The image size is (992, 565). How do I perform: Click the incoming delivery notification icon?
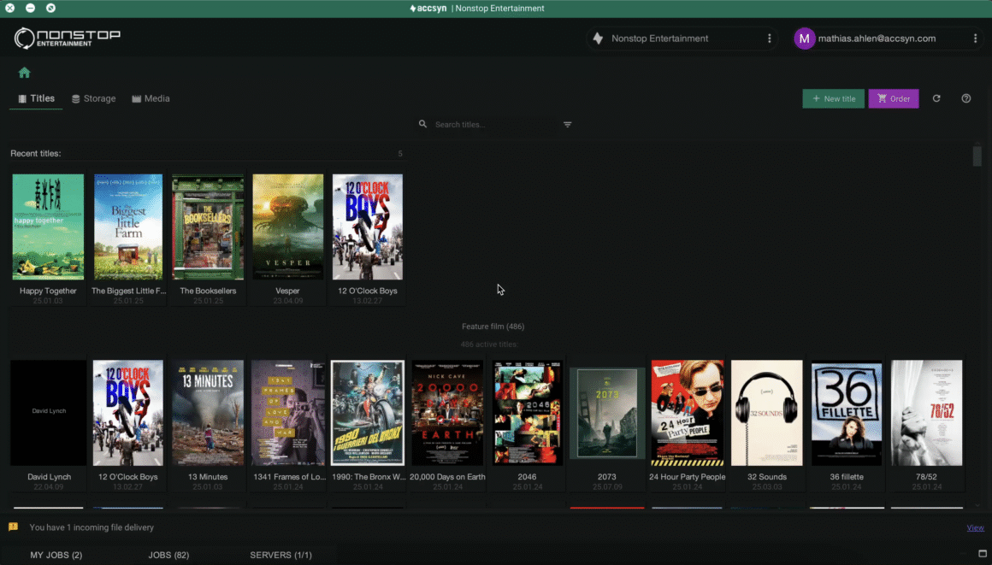click(14, 527)
